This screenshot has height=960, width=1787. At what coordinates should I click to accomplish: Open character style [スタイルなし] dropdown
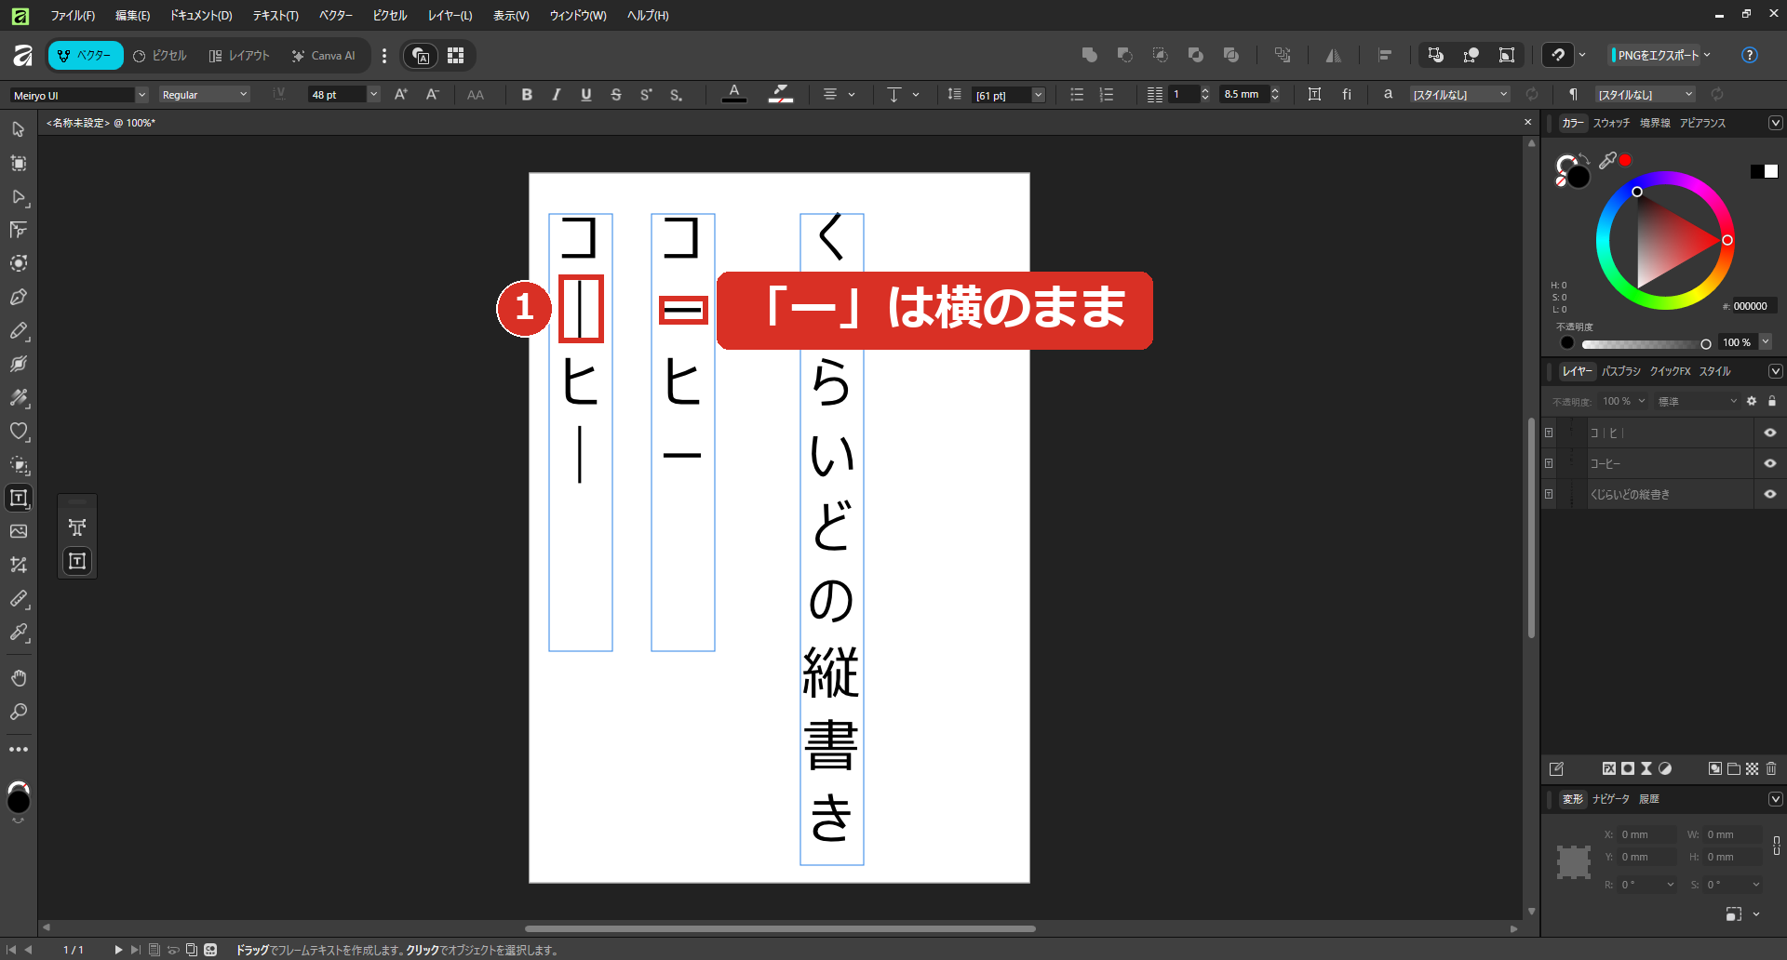coord(1459,95)
